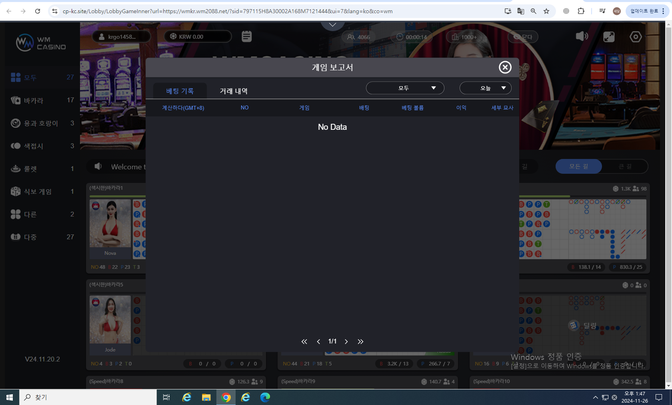Click the Dragon Tiger category icon
Image resolution: width=672 pixels, height=405 pixels.
tap(16, 123)
